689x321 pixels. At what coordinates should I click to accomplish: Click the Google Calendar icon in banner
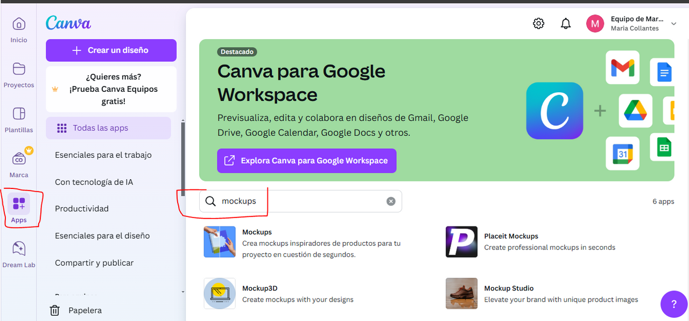pos(622,154)
